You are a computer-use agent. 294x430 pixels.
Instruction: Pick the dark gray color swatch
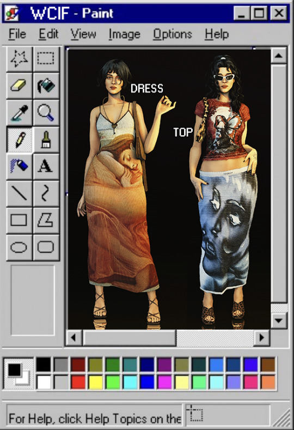[61, 364]
